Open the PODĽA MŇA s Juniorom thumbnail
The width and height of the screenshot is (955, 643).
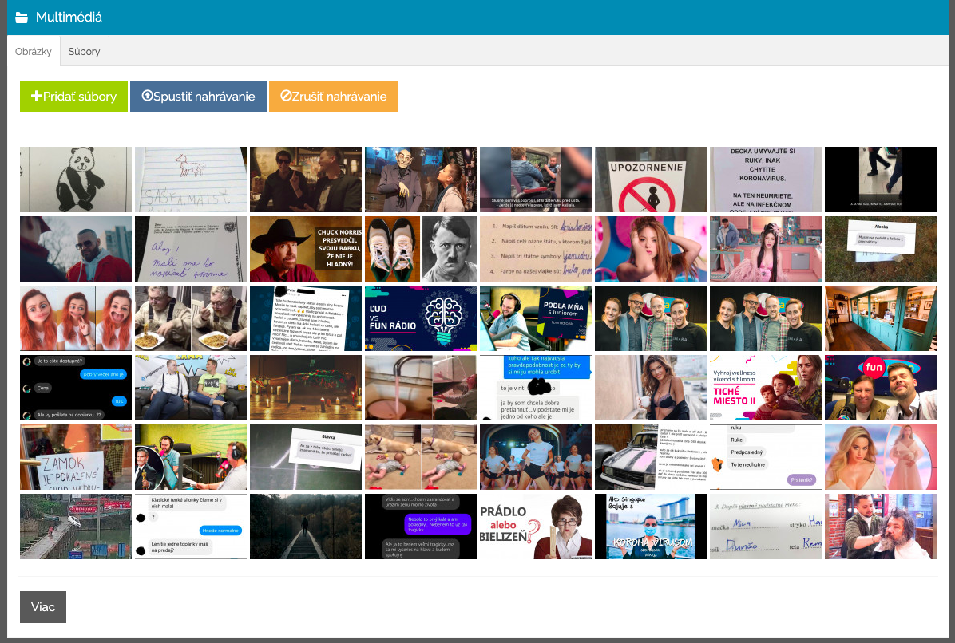(x=536, y=318)
